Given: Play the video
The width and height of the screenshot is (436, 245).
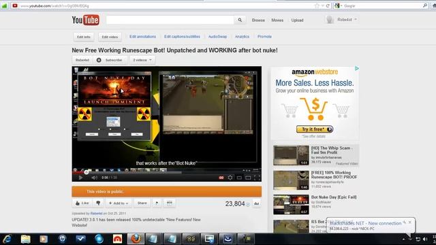Looking at the screenshot, I should click(80, 178).
